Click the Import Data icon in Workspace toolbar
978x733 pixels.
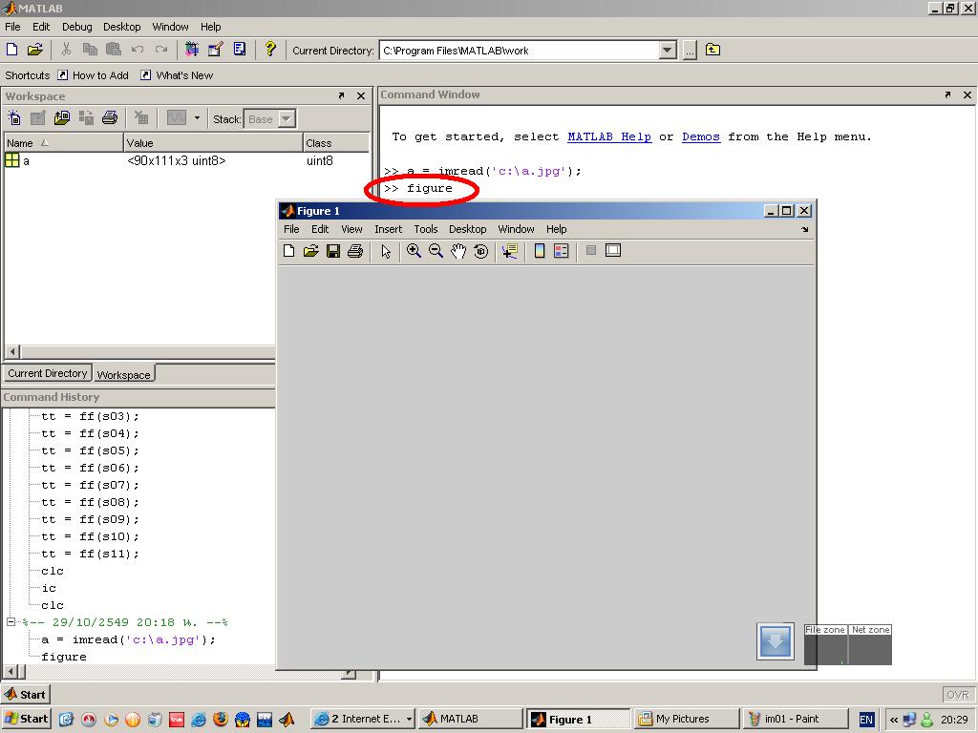click(x=62, y=117)
